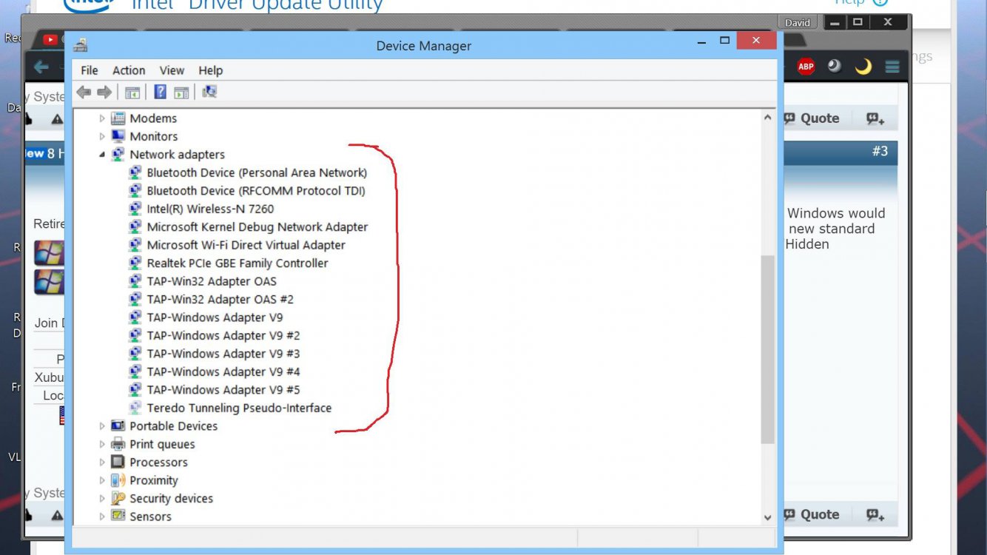Open the browser hamburger menu
Viewport: 987px width, 555px height.
[x=892, y=65]
